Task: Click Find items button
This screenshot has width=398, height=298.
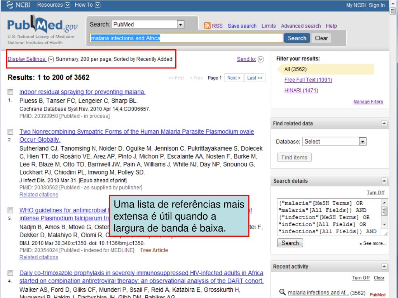Action: [294, 158]
